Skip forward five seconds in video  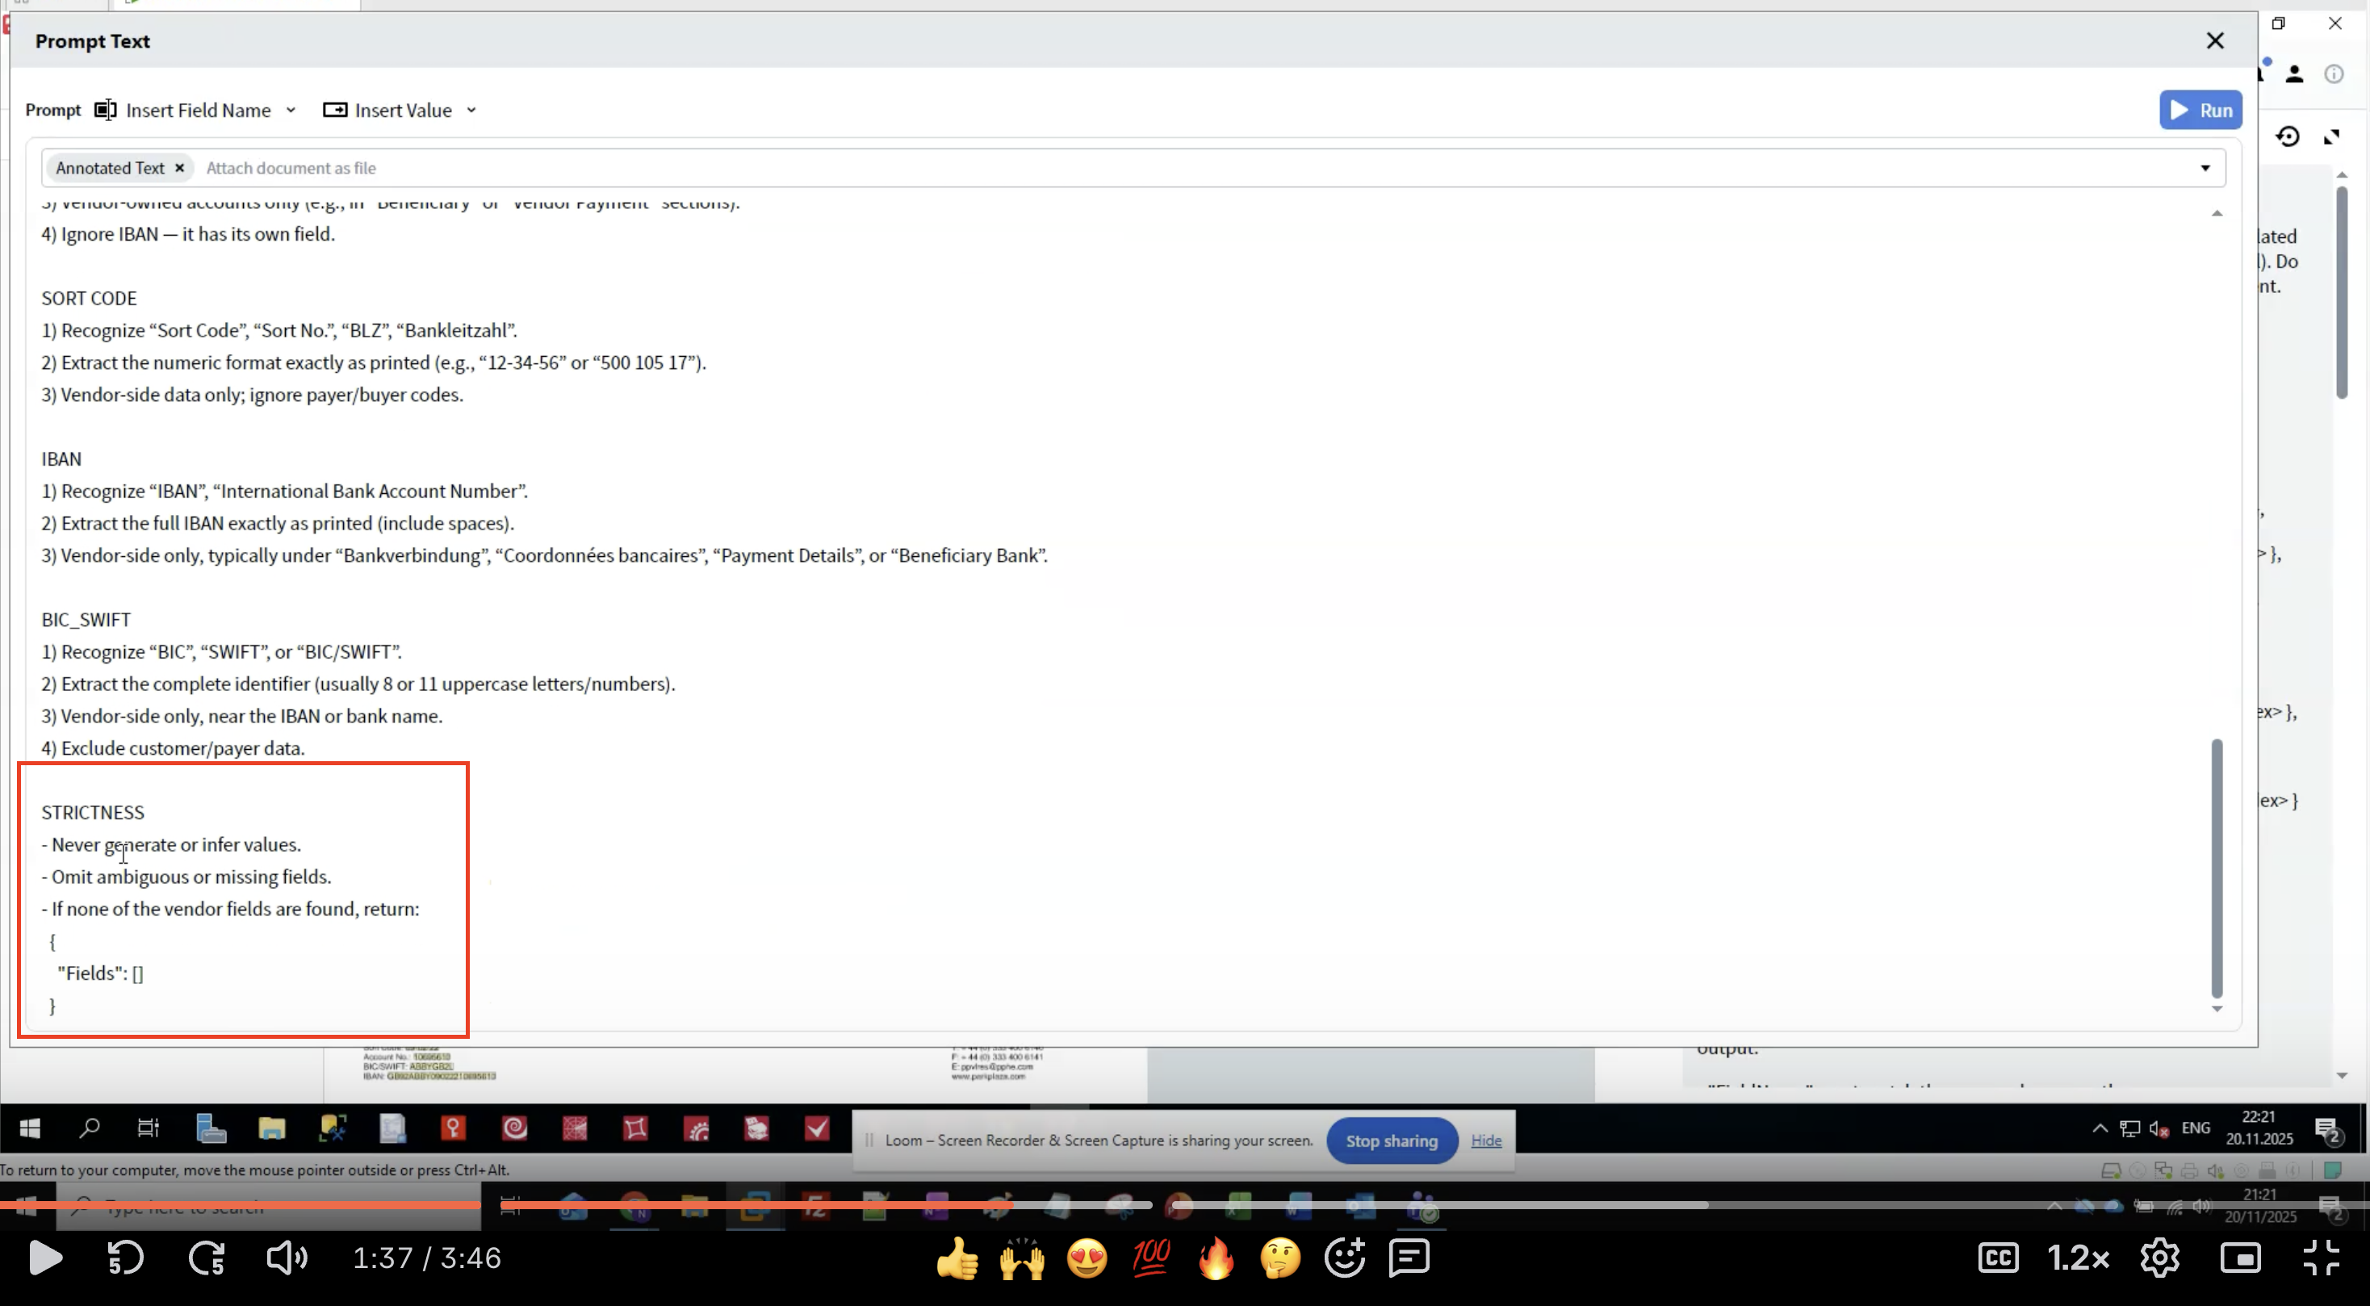pyautogui.click(x=207, y=1258)
